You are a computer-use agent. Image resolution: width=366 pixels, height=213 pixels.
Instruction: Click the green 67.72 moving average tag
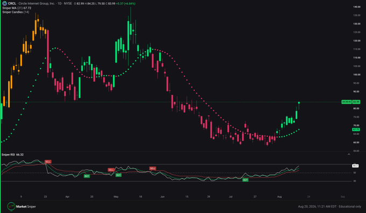[356, 129]
